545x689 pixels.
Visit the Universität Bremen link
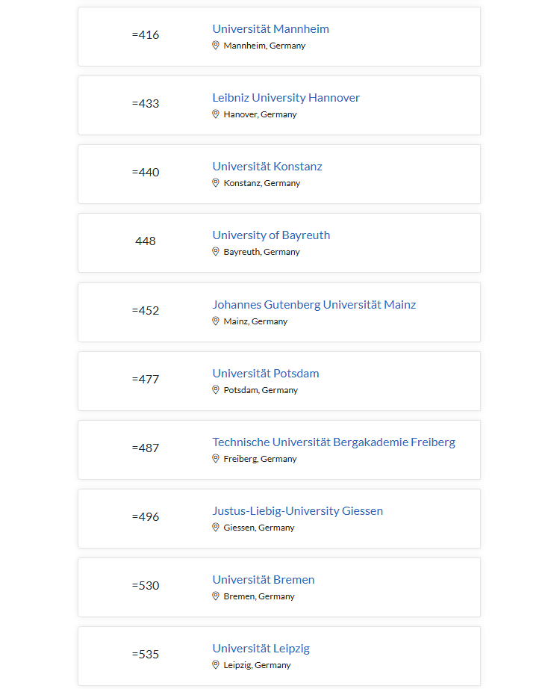point(264,580)
